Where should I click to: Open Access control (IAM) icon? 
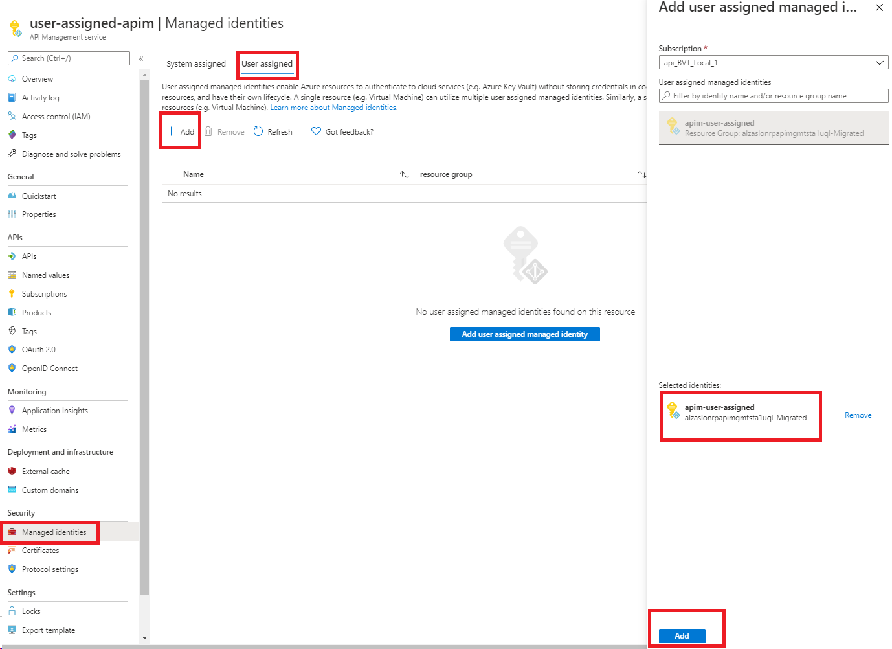click(x=12, y=117)
